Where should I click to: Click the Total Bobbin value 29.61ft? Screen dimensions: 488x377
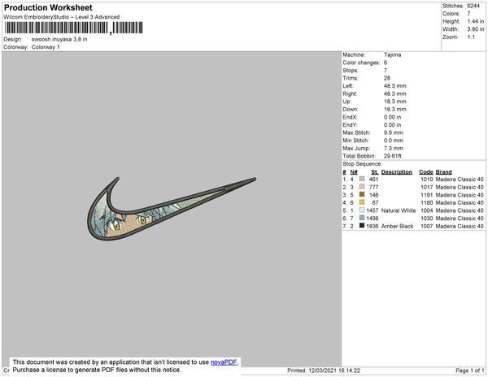[393, 156]
